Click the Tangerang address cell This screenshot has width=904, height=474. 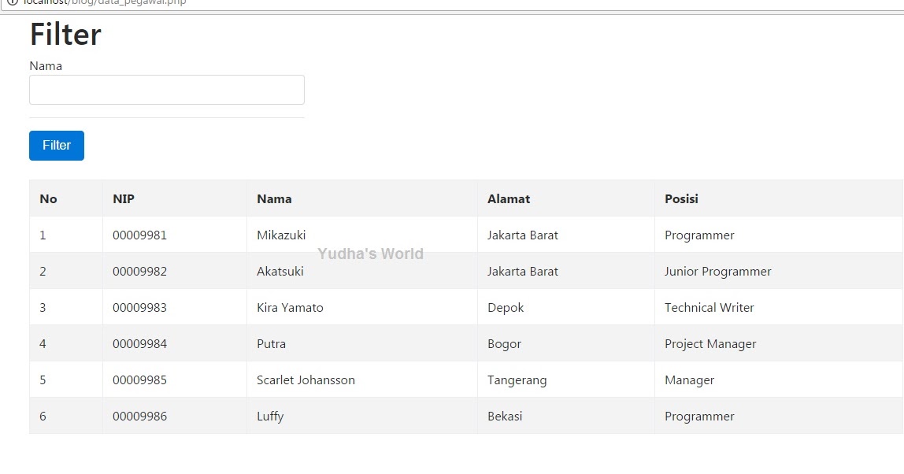coord(517,380)
